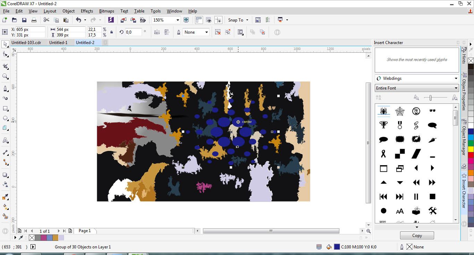Select the Ellipse tool
Viewport: 474px width, 255px height.
click(x=5, y=118)
